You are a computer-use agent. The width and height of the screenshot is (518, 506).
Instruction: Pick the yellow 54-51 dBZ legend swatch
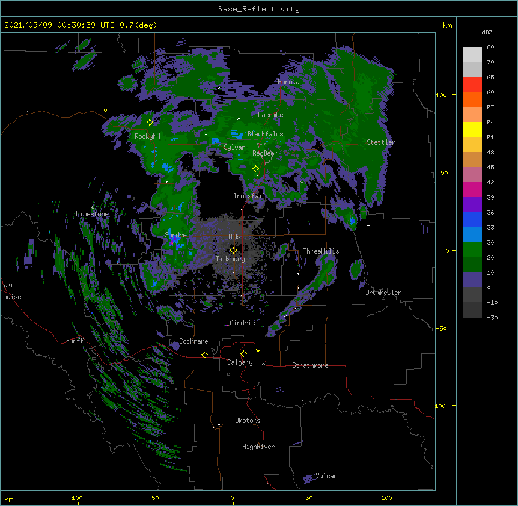tap(472, 129)
